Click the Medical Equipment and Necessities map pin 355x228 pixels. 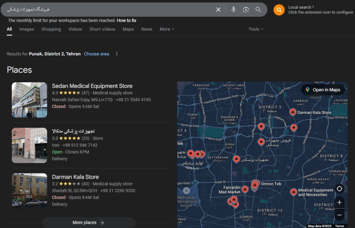click(x=293, y=192)
